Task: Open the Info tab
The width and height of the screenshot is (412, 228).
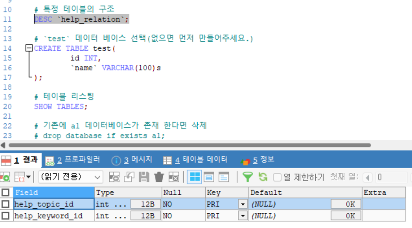Action: [257, 160]
